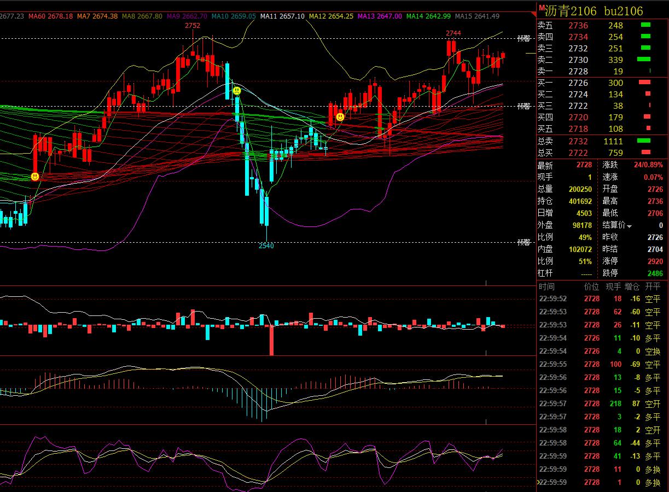Click the 2752 high price label
This screenshot has height=492, width=669.
(x=192, y=26)
